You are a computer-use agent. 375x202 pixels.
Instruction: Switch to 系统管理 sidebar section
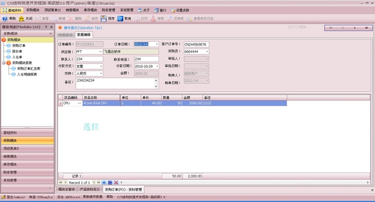coord(27,180)
